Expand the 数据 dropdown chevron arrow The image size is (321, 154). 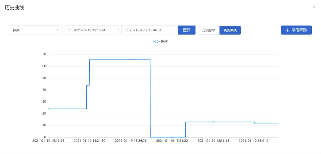58,30
